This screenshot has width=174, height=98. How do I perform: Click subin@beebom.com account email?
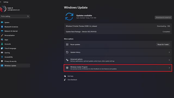14,10
